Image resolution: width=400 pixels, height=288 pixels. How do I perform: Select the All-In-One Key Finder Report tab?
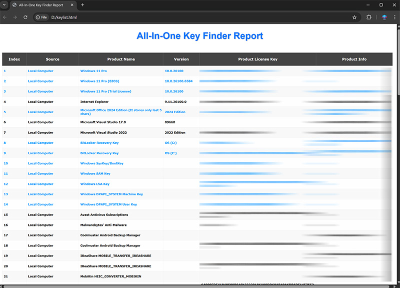point(42,5)
